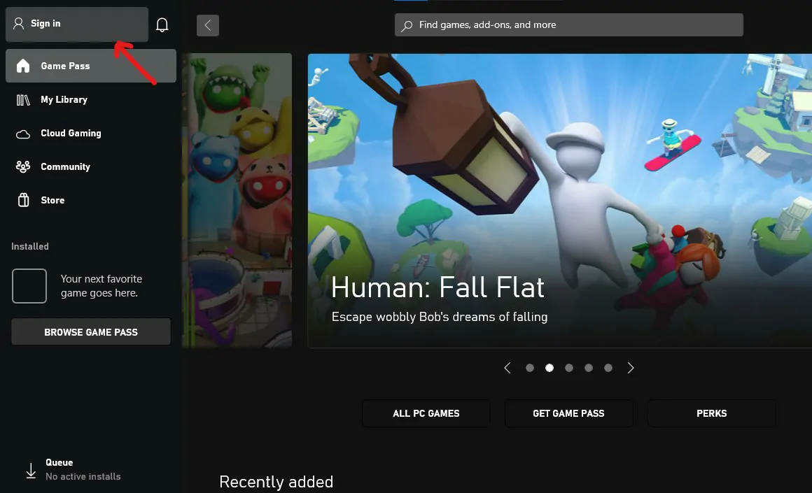Click the "No active installs" status text

point(83,476)
